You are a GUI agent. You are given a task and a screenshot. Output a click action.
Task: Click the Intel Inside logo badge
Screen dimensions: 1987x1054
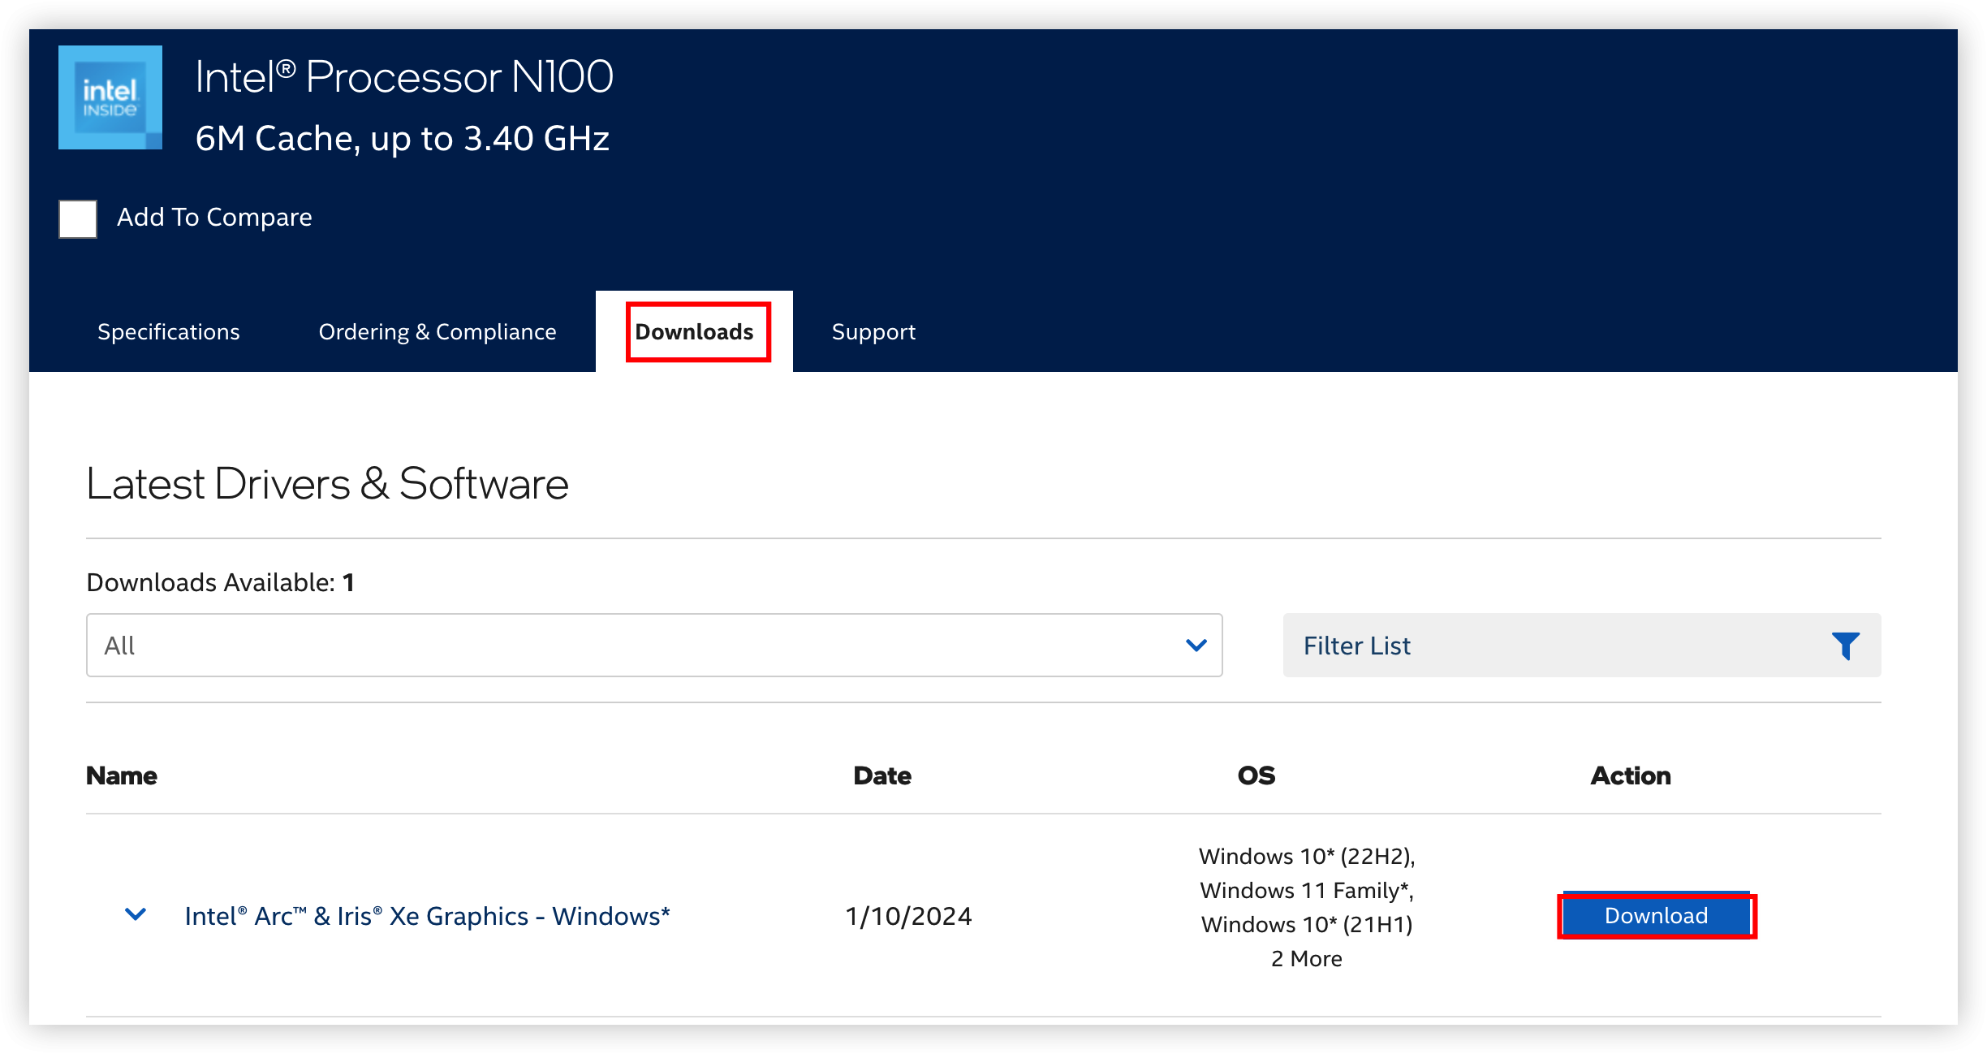110,97
